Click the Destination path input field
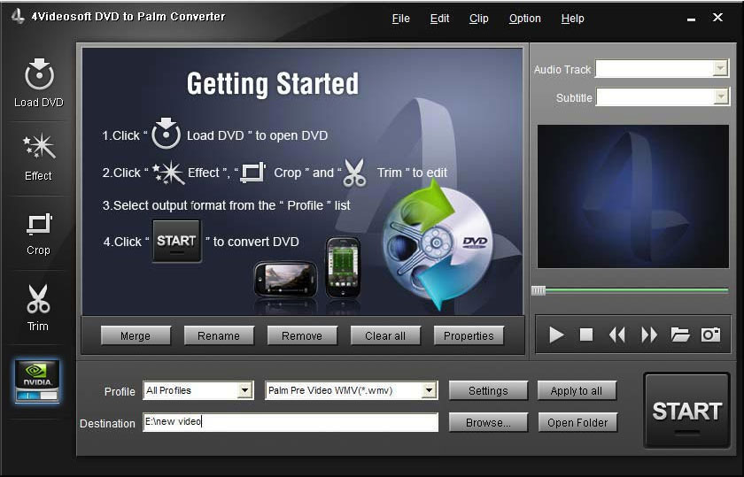744x477 pixels. 291,421
